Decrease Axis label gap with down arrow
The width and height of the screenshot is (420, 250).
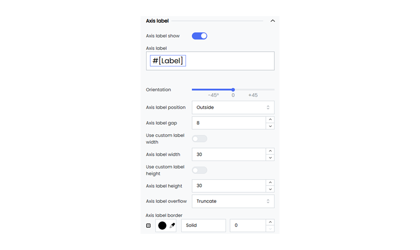pyautogui.click(x=270, y=126)
